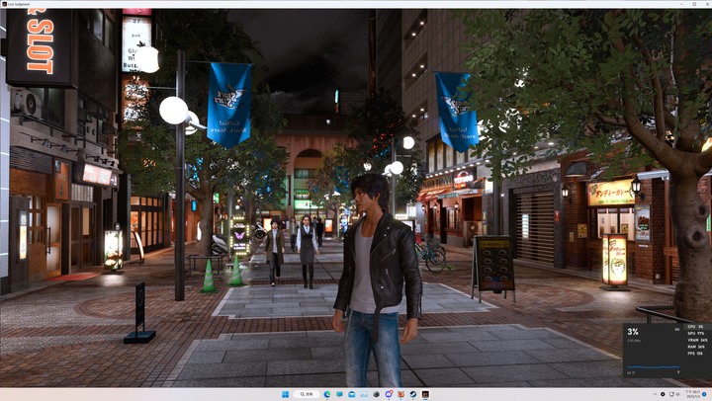The width and height of the screenshot is (712, 401).
Task: Open the Mail app on taskbar
Action: pyautogui.click(x=351, y=394)
